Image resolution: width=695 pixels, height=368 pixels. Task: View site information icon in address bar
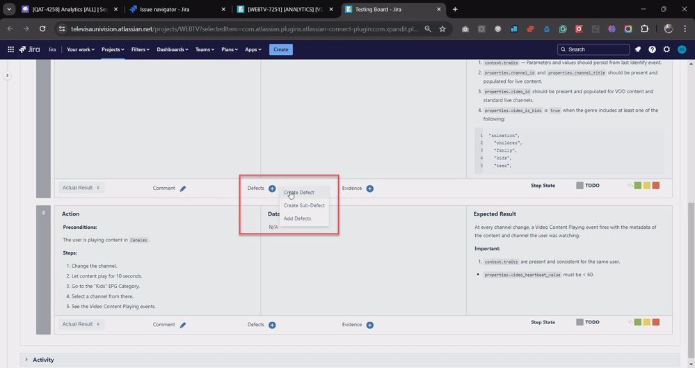point(62,29)
